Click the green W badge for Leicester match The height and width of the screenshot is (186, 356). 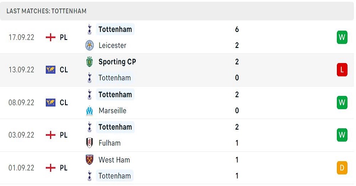pyautogui.click(x=342, y=37)
